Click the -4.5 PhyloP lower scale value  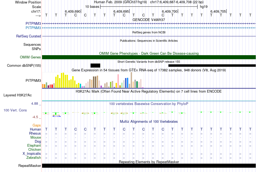(x=35, y=117)
